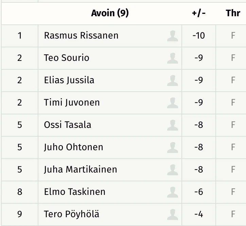Image resolution: width=246 pixels, height=226 pixels.
Task: Click Juha Martikainen's profile silhouette icon
Action: click(173, 169)
